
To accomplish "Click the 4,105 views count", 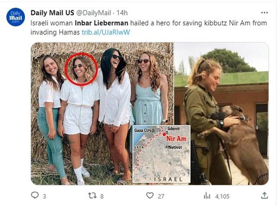I will 222,196.
